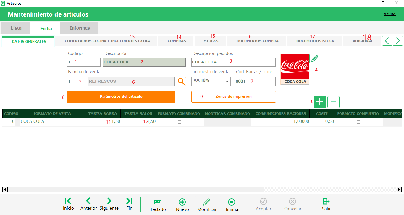Create a Nuevo article

(x=182, y=205)
